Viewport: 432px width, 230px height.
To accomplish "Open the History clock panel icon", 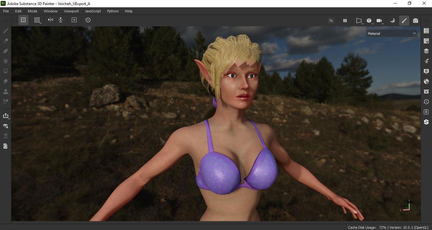I will tap(426, 102).
